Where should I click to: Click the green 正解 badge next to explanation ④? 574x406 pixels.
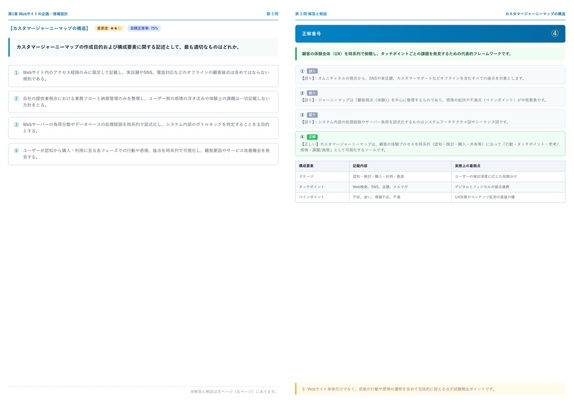(312, 137)
